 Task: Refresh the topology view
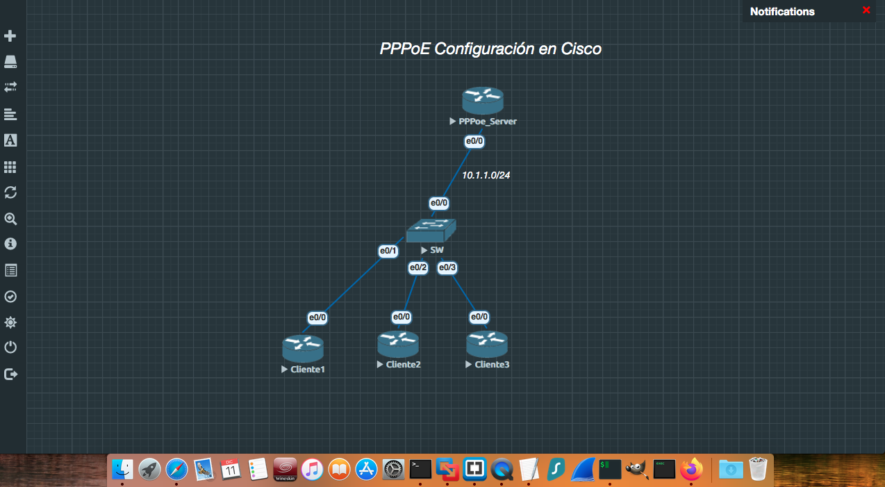point(10,192)
